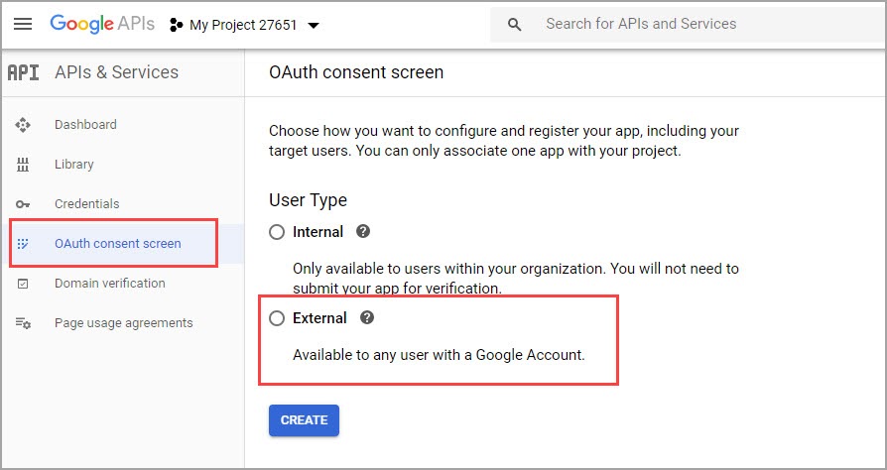The image size is (887, 470).
Task: Click the External label text
Action: 319,318
